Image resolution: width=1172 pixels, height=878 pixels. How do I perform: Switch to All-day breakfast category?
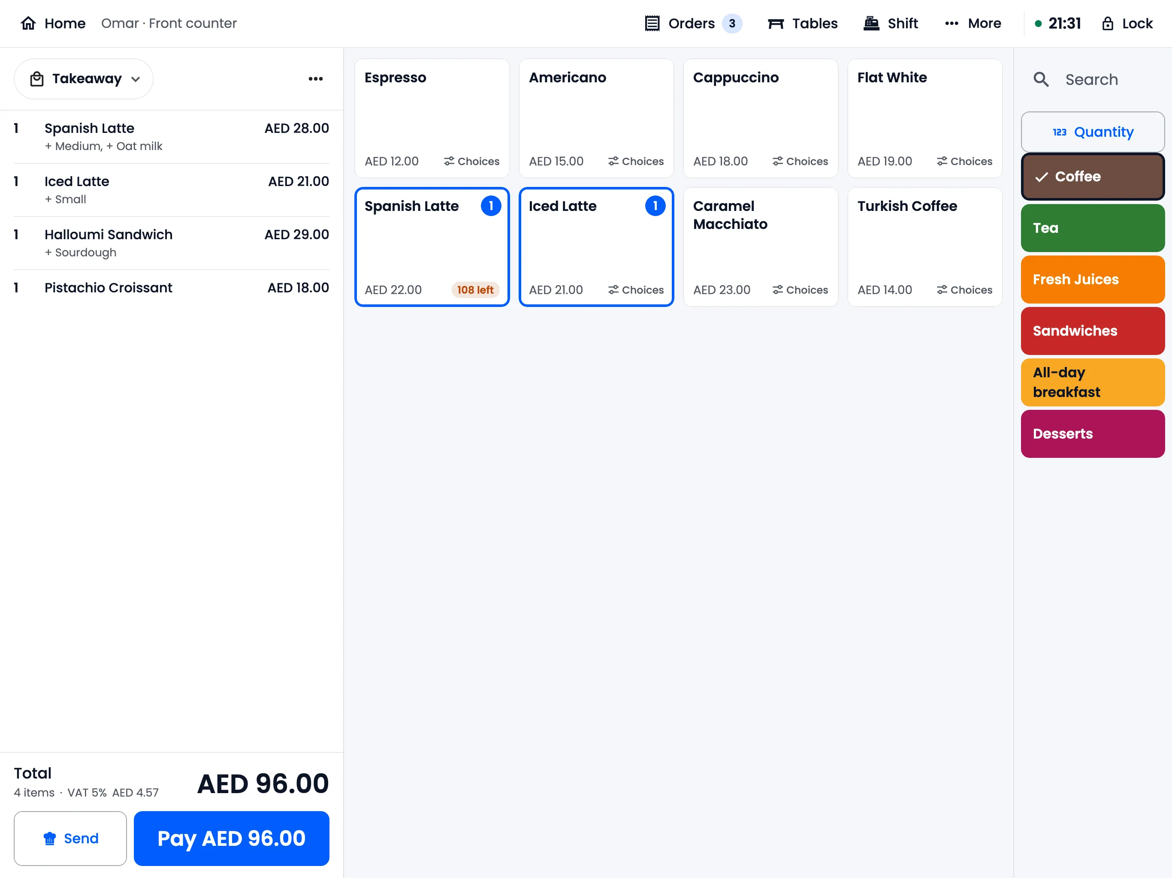pos(1093,382)
